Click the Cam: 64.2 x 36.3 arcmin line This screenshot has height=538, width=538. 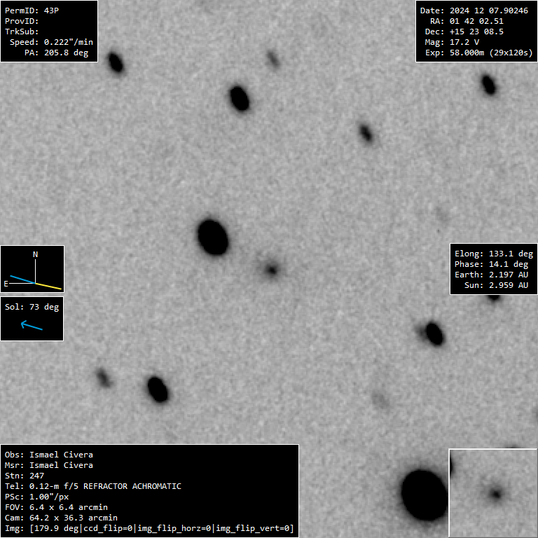click(61, 518)
